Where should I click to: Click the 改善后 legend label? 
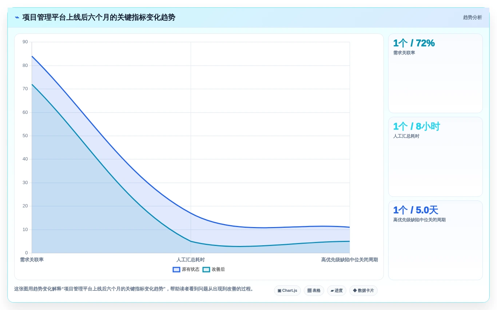[x=218, y=270]
